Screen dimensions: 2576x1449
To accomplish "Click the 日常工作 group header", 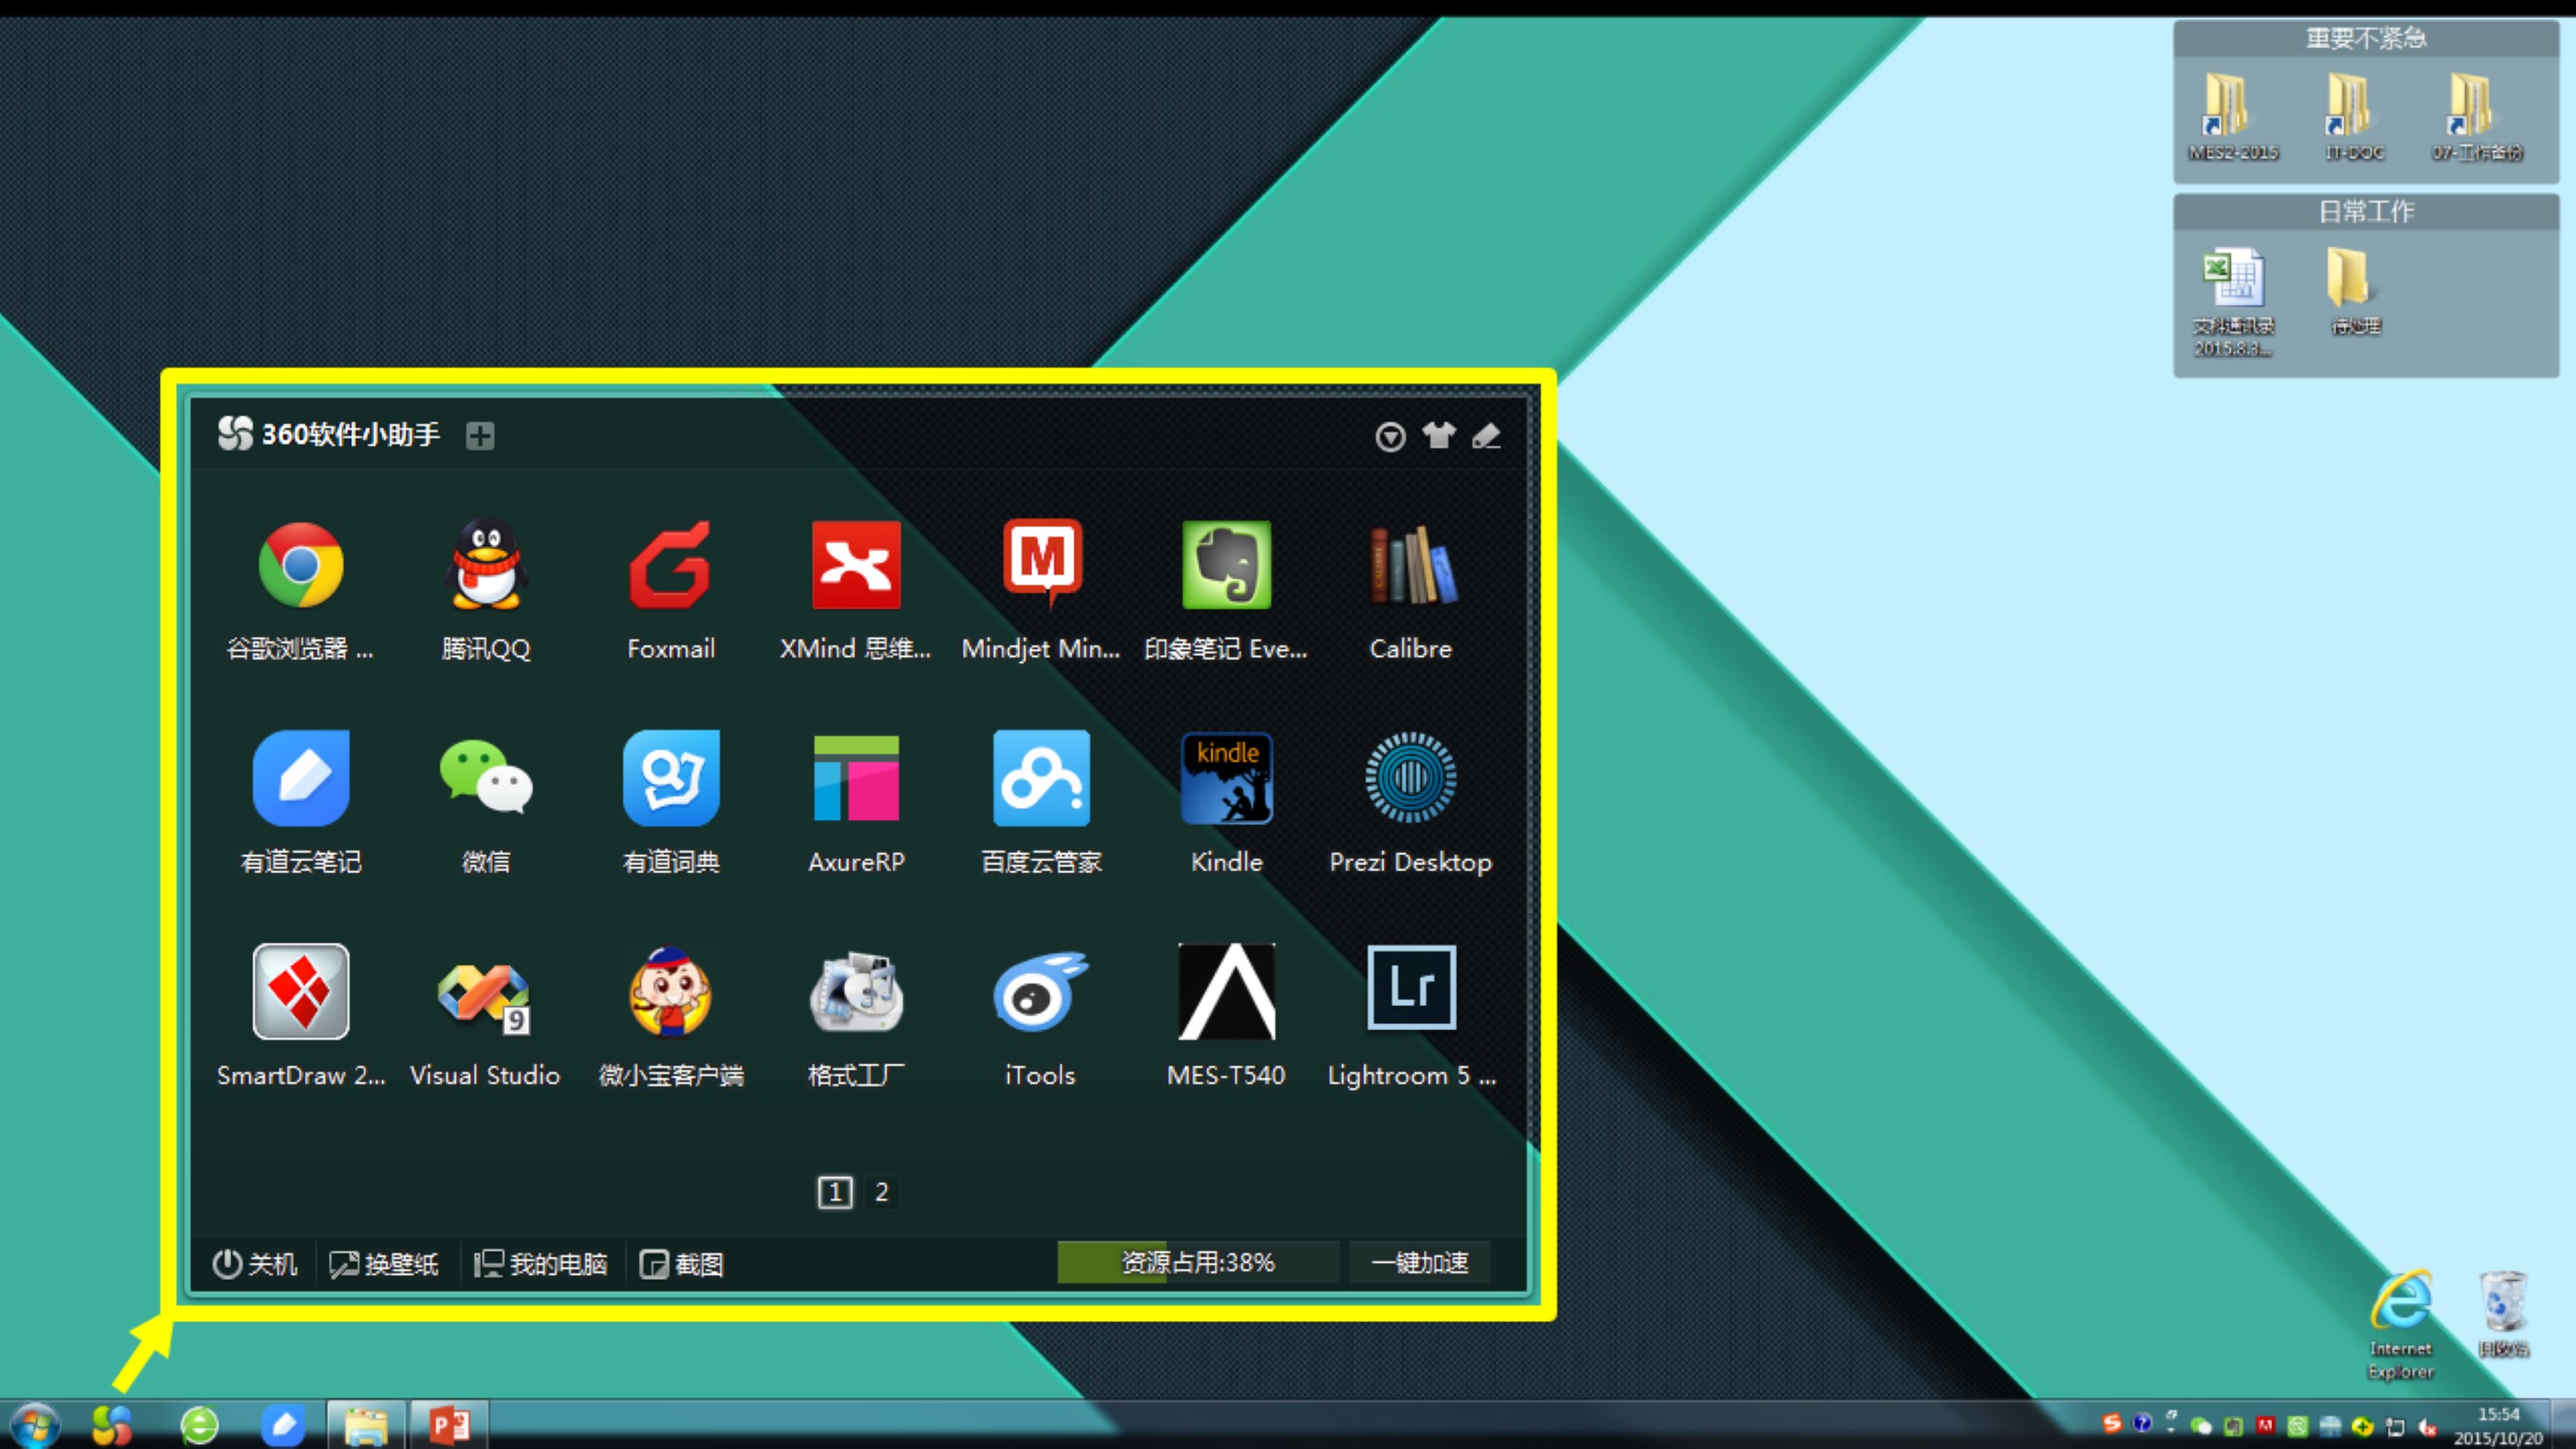I will tap(2365, 211).
